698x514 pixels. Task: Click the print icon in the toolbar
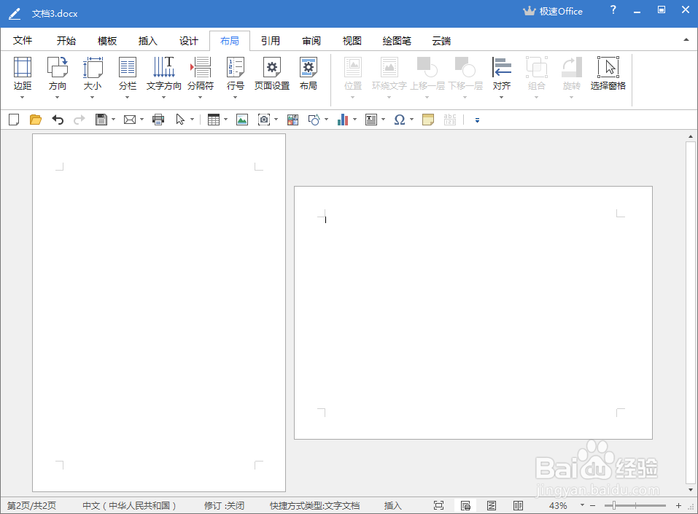click(158, 119)
